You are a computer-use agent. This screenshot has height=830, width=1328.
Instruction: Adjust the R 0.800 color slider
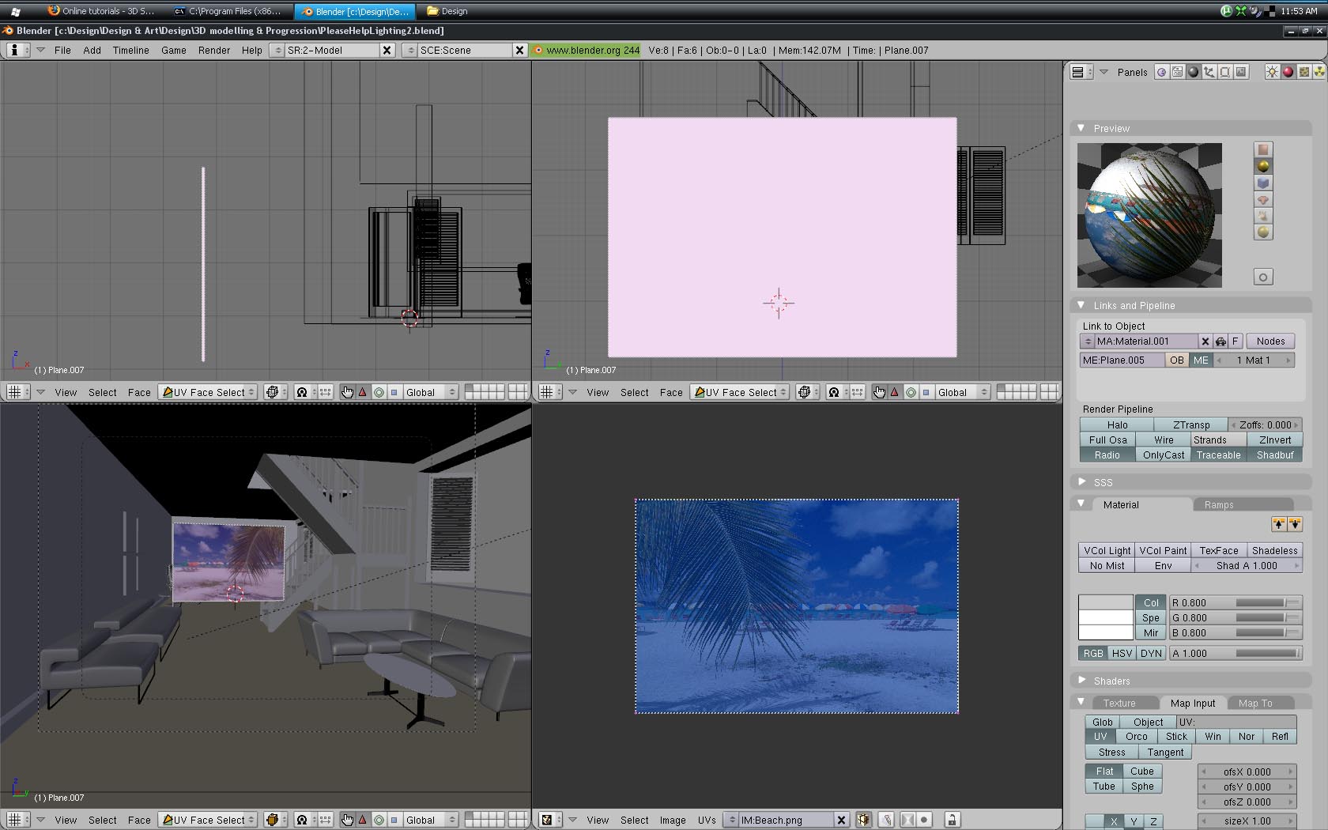click(x=1236, y=603)
